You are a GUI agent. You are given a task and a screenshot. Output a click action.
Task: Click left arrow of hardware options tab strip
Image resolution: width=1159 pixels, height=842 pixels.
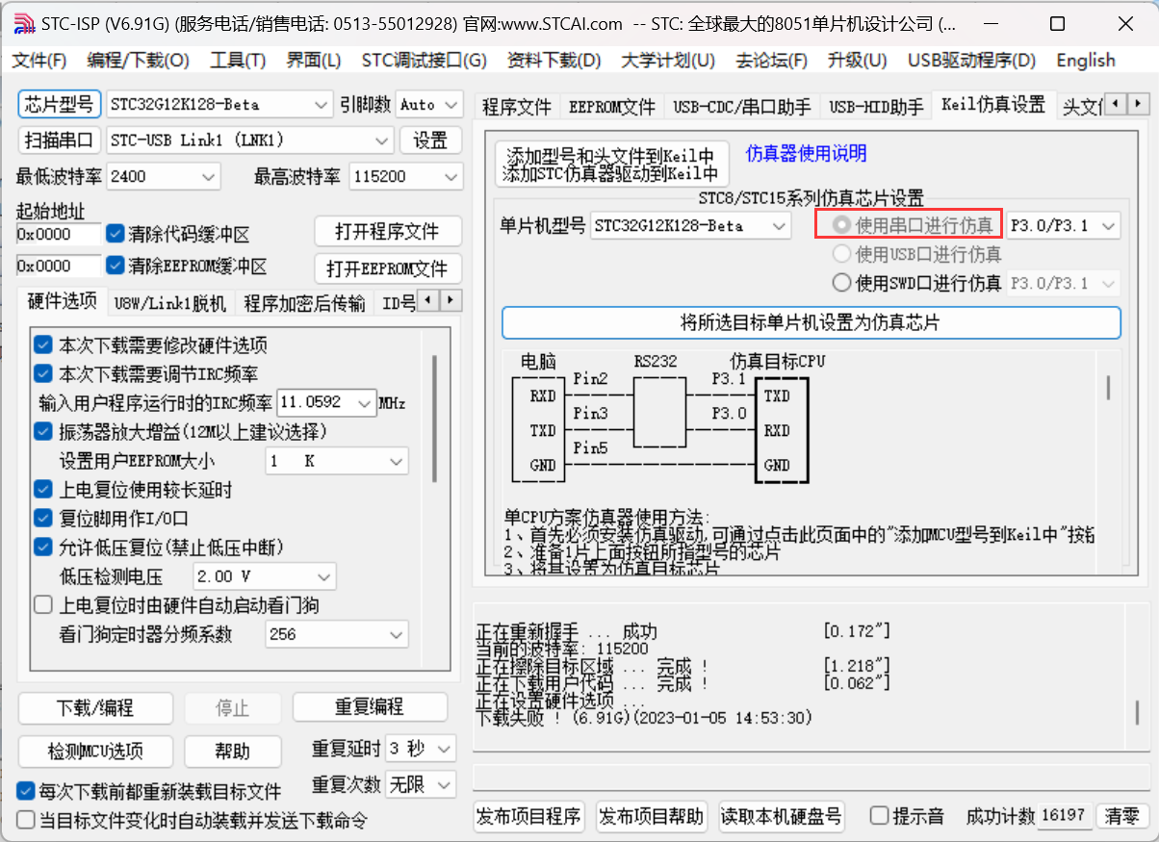[x=429, y=299]
